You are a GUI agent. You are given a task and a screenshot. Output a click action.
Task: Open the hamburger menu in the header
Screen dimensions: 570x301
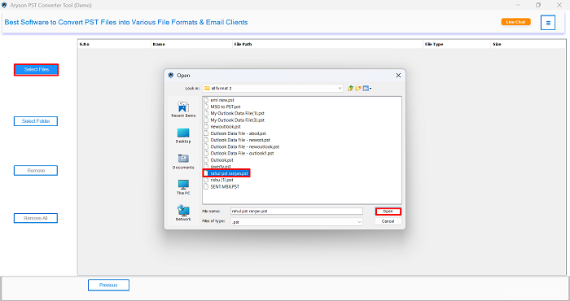[x=548, y=23]
